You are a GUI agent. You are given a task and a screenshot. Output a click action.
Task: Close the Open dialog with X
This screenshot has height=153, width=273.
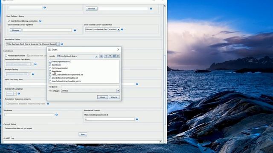[x=118, y=50]
